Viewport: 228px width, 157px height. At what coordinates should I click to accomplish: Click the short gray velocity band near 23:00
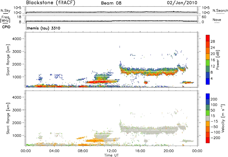188,141
